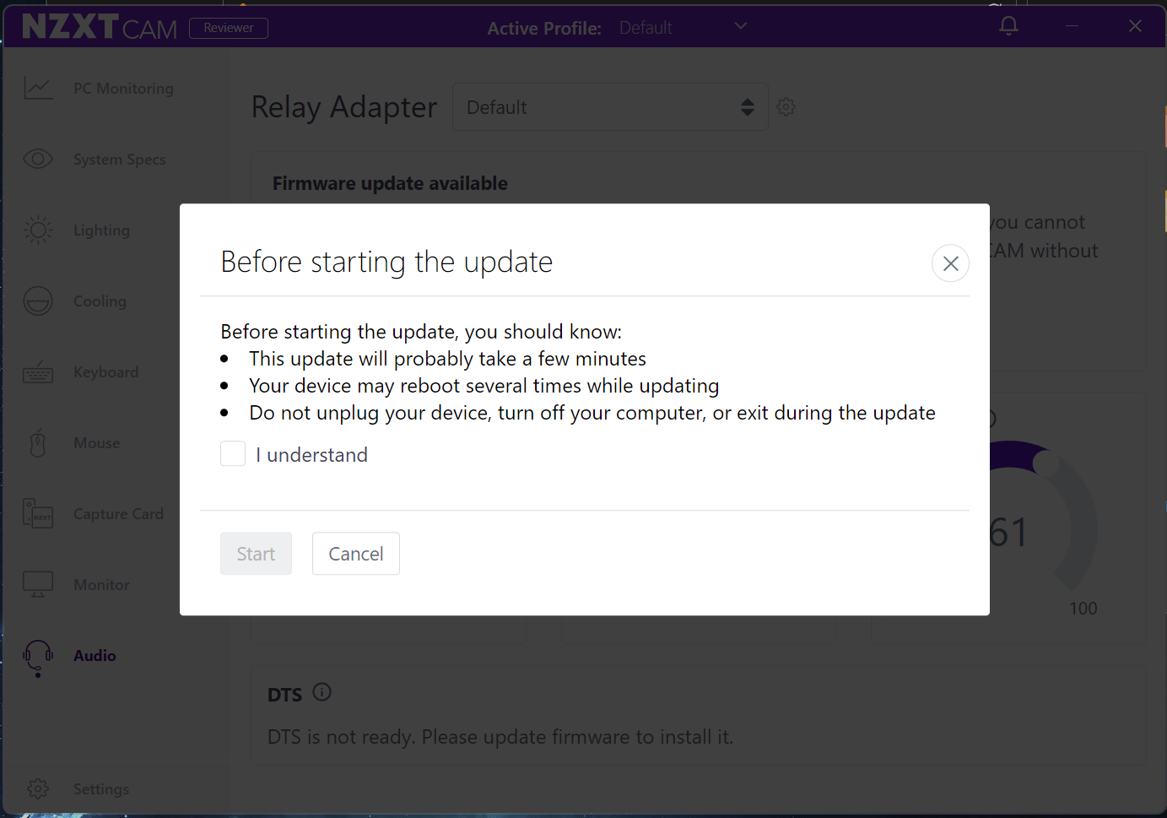Open the Relay Adapter Default dropdown

[610, 107]
